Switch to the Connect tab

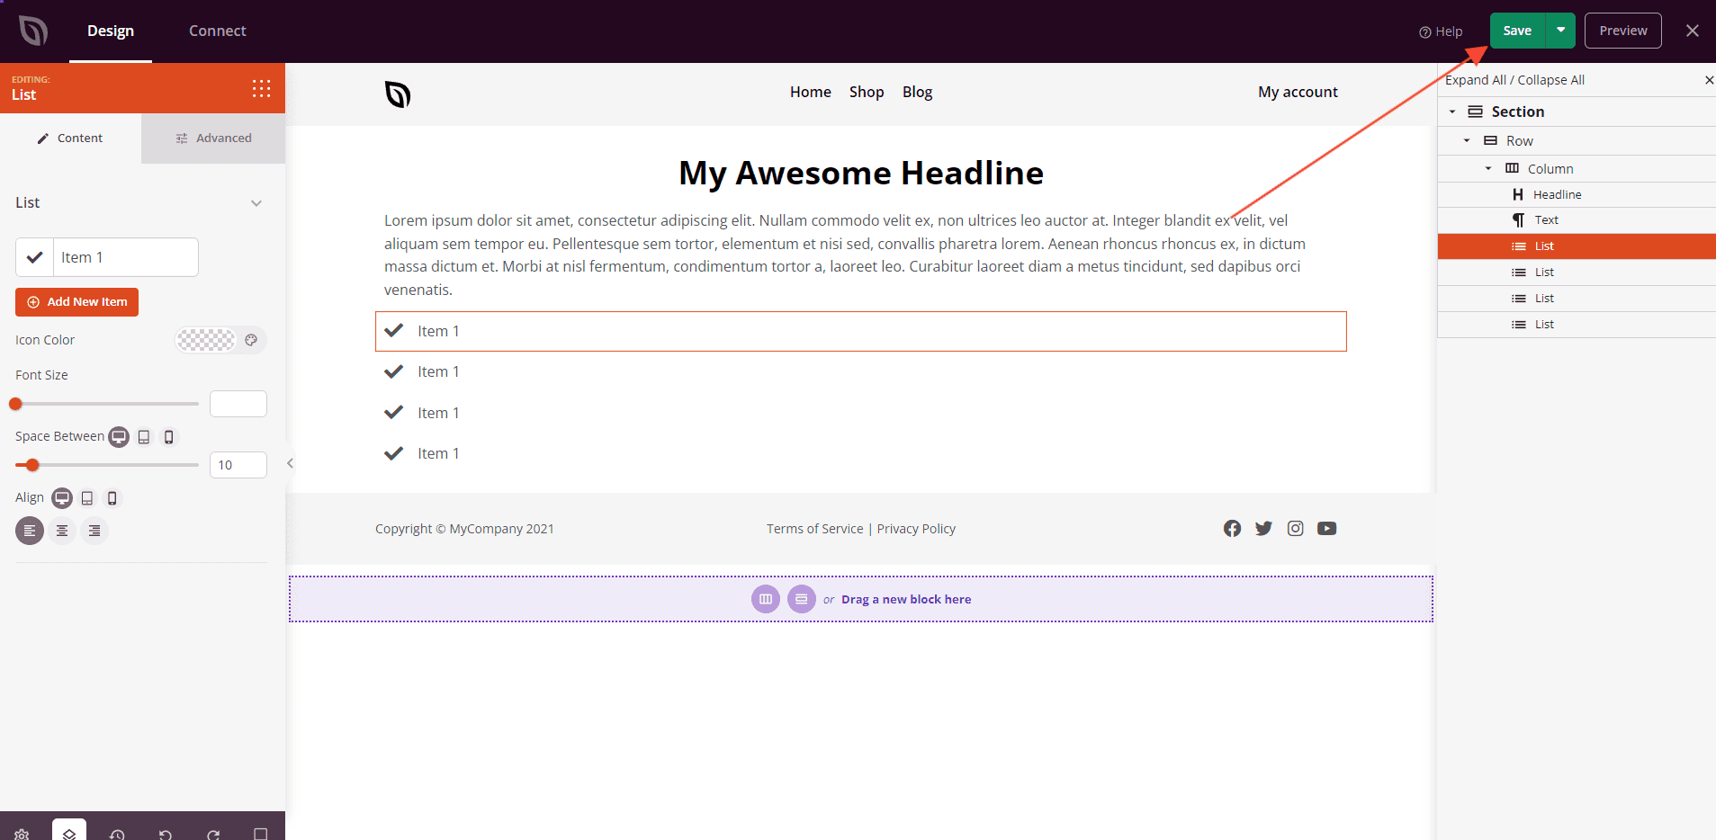click(217, 30)
